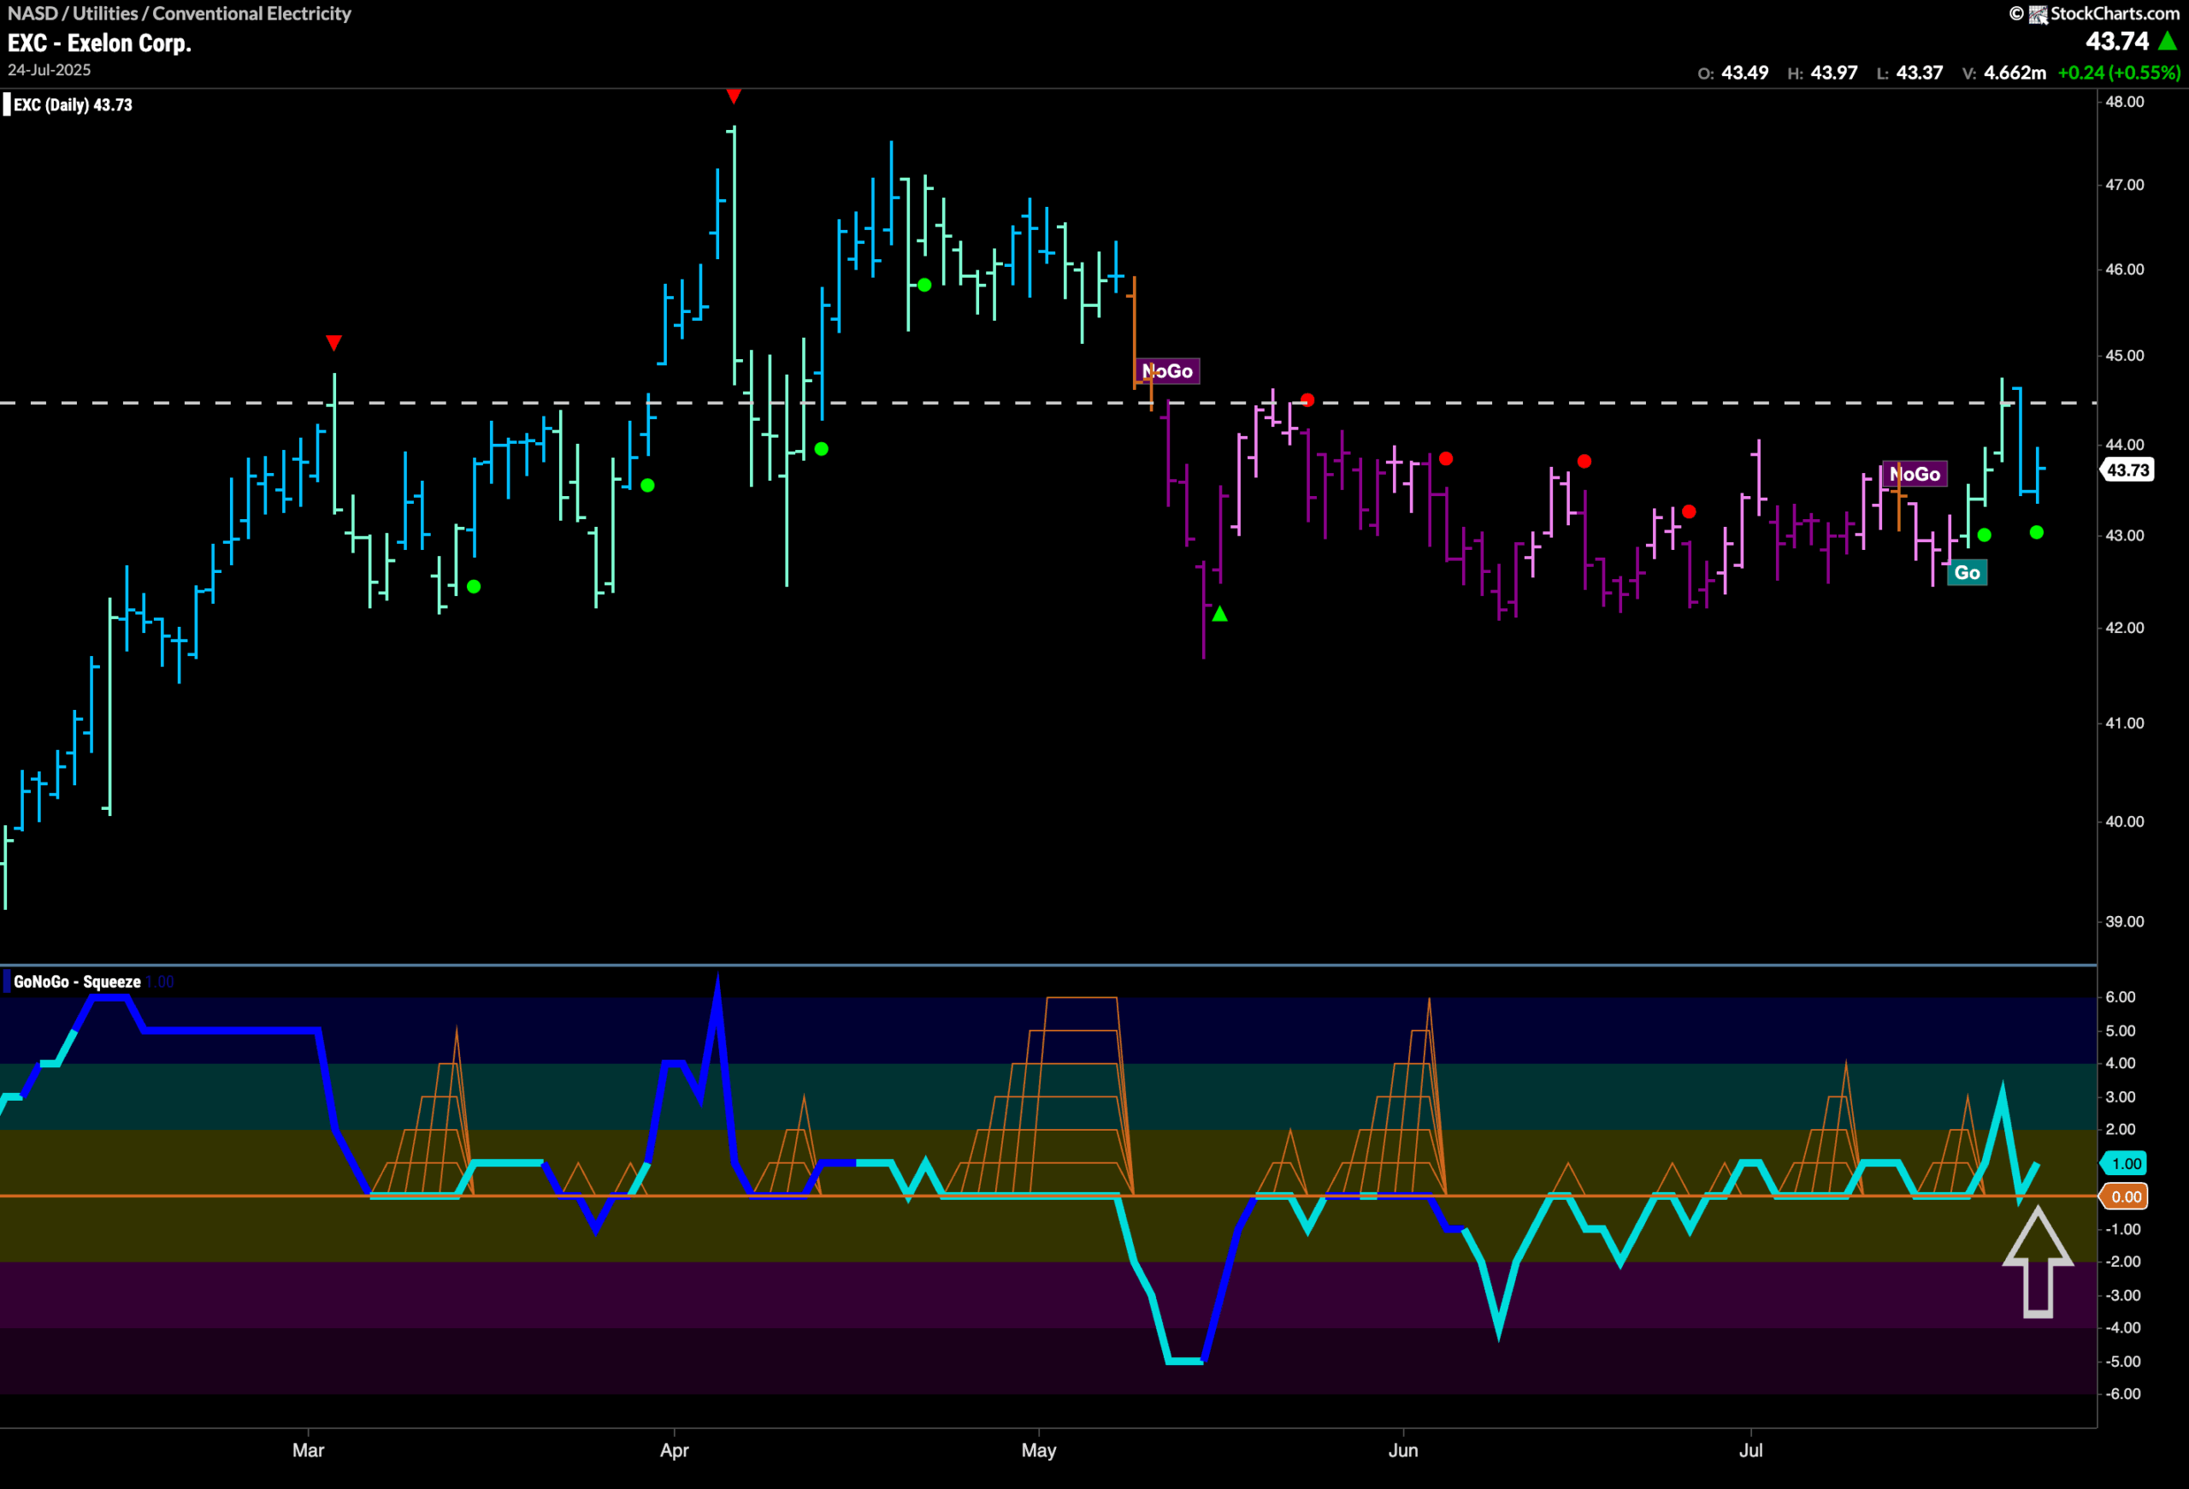
Task: Click the green dot marker near 46.00 in April
Action: (x=924, y=285)
